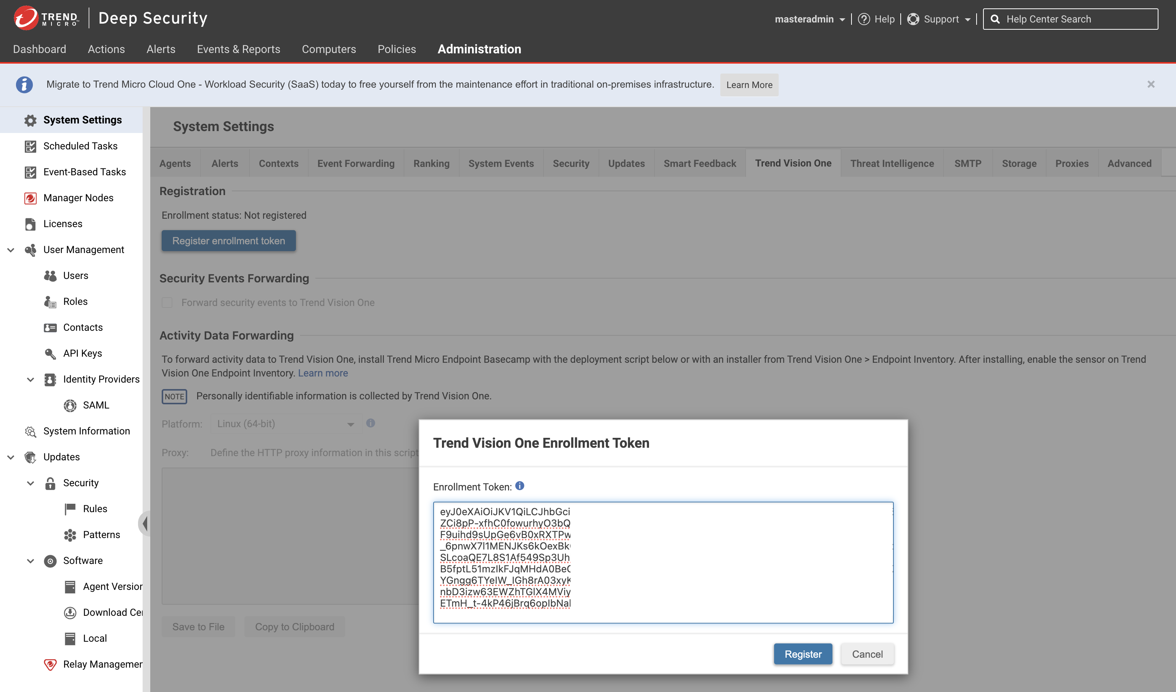Click the Software disc icon
Viewport: 1176px width, 692px height.
tap(50, 561)
